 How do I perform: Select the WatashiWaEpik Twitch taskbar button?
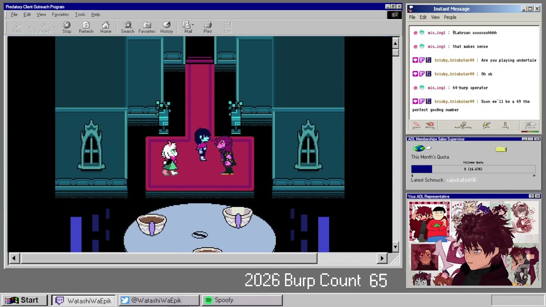(x=84, y=301)
